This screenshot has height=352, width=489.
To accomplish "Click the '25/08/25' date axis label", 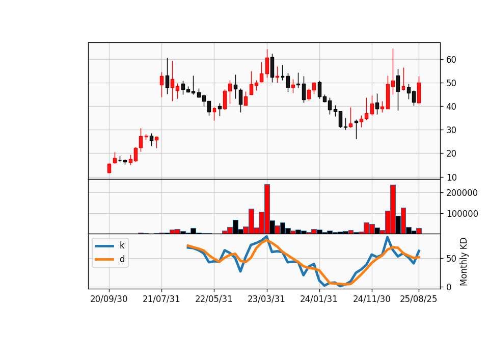I will (419, 299).
